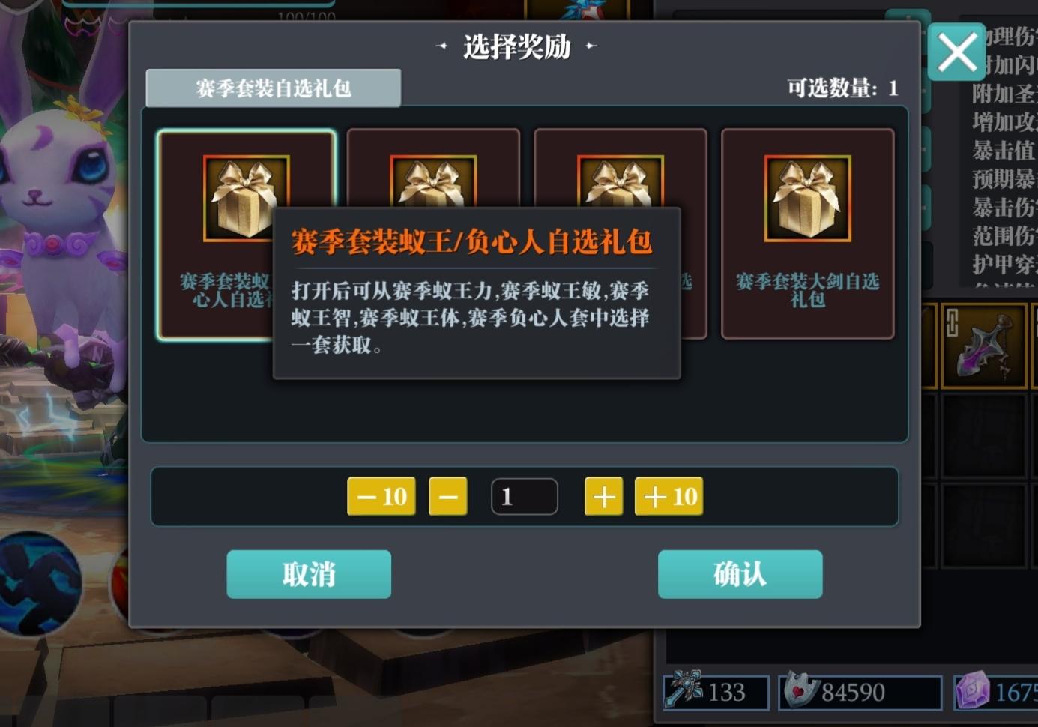Close the reward dialog with X
The height and width of the screenshot is (727, 1038).
956,52
